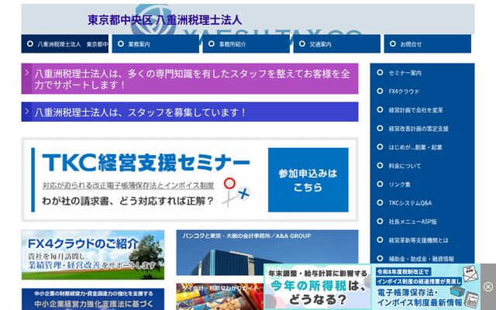This screenshot has width=496, height=310.
Task: Open the 業務案内 navigation tab
Action: coord(155,44)
